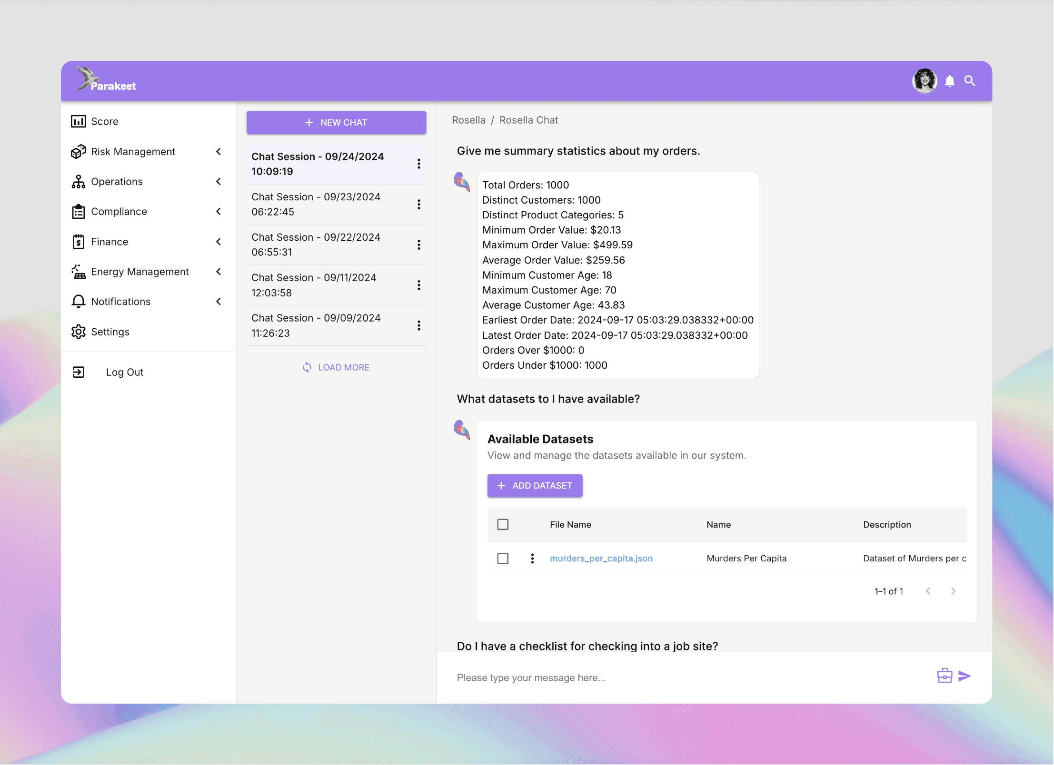Open options for 09/11/2024 chat session
1054x765 pixels.
pyautogui.click(x=419, y=285)
